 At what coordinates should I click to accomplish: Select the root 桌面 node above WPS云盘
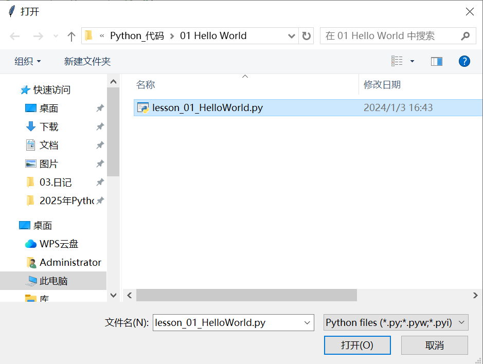(x=43, y=226)
